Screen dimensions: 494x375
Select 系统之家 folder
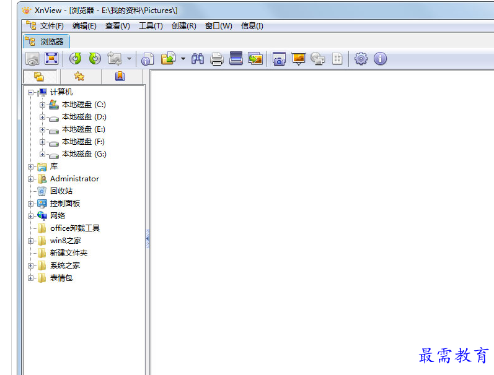(65, 265)
